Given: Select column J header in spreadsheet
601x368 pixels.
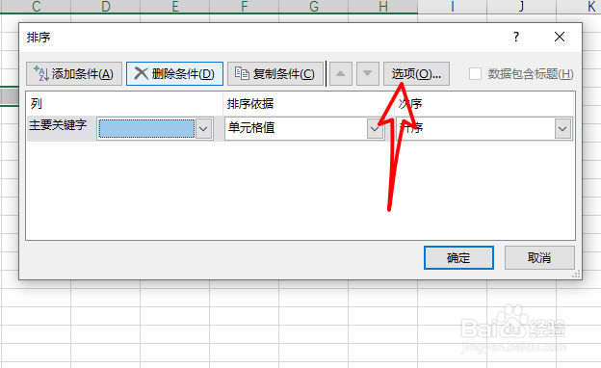Looking at the screenshot, I should [x=521, y=7].
